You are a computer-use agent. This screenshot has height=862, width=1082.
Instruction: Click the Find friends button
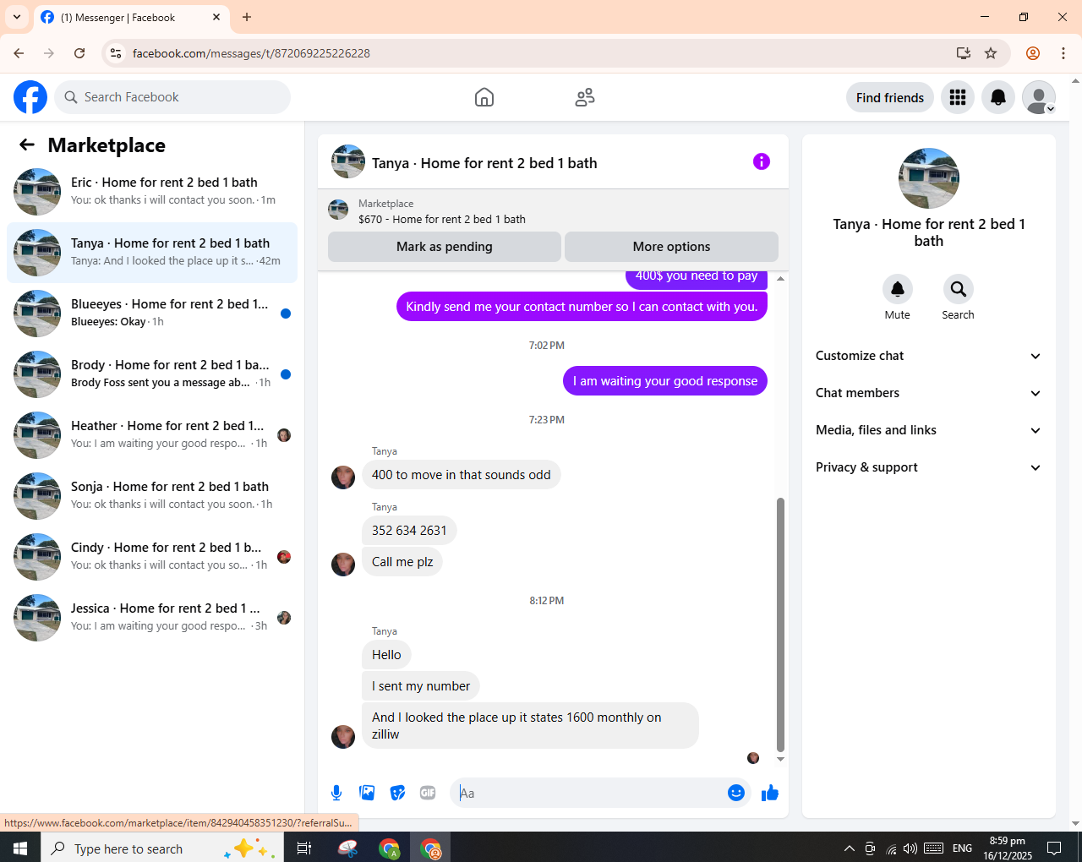[x=890, y=97]
